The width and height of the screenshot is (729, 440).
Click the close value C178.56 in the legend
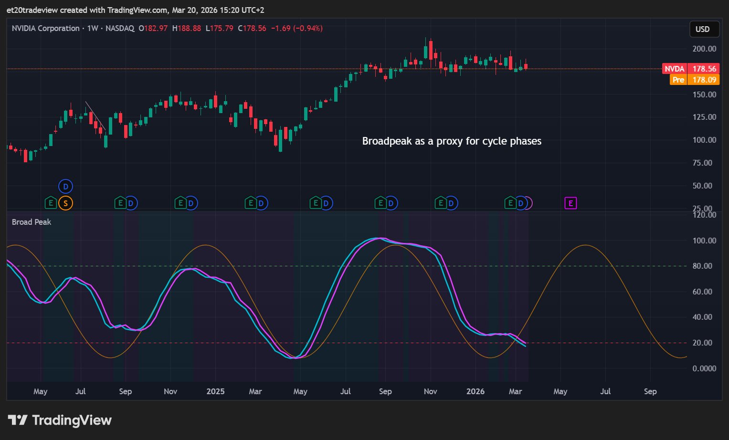click(x=252, y=28)
